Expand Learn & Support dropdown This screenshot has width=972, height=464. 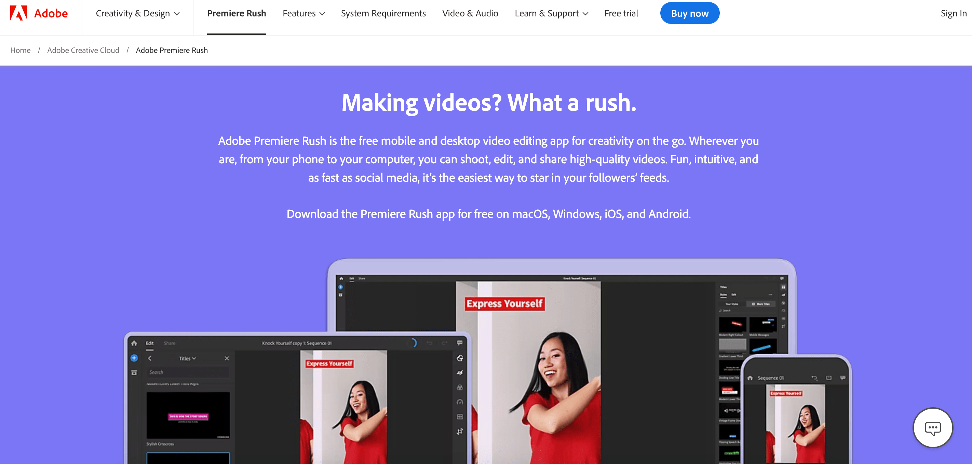click(551, 14)
